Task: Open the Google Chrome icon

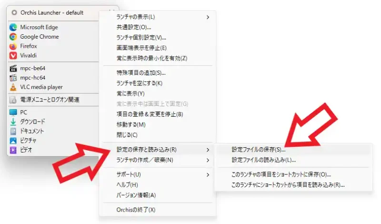Action: pos(13,37)
